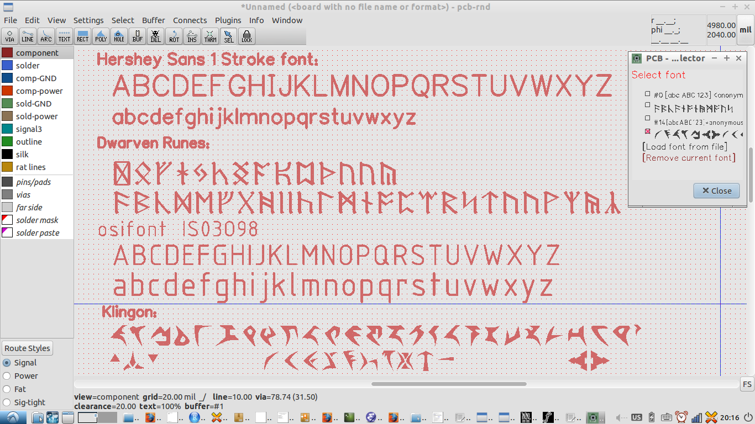Image resolution: width=755 pixels, height=424 pixels.
Task: Select the POLY polygon tool
Action: coord(101,36)
